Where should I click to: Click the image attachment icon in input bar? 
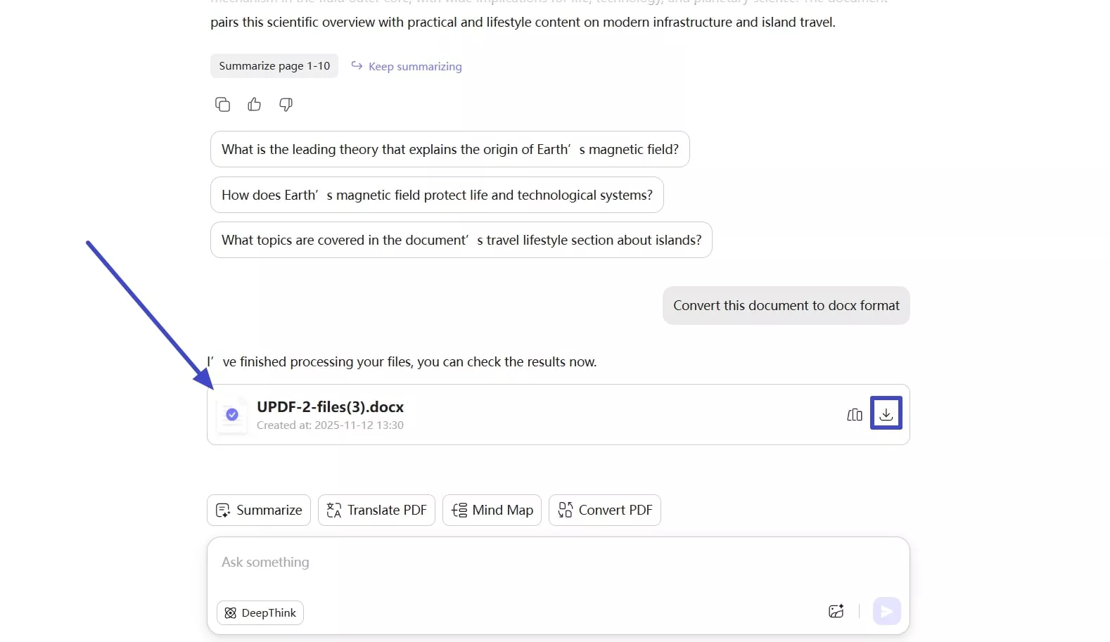[836, 611]
